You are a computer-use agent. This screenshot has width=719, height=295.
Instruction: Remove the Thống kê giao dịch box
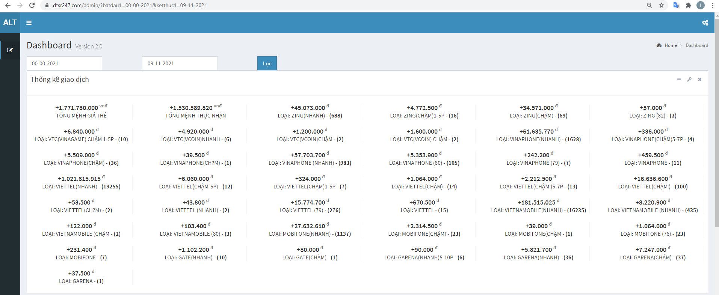pos(699,79)
